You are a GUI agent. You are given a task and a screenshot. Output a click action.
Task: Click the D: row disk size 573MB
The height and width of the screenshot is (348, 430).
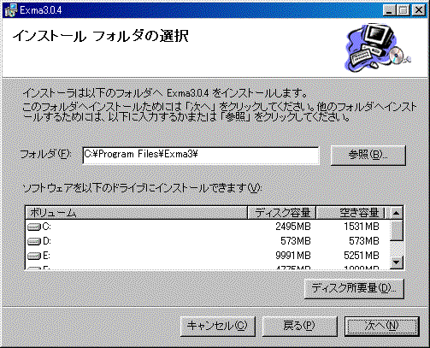(x=296, y=241)
